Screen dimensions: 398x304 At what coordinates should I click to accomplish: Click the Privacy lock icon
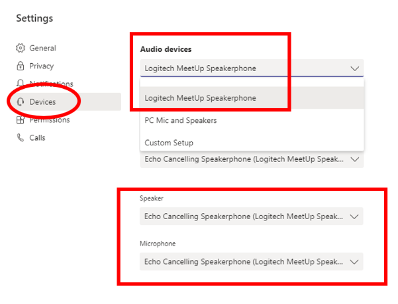coord(21,66)
